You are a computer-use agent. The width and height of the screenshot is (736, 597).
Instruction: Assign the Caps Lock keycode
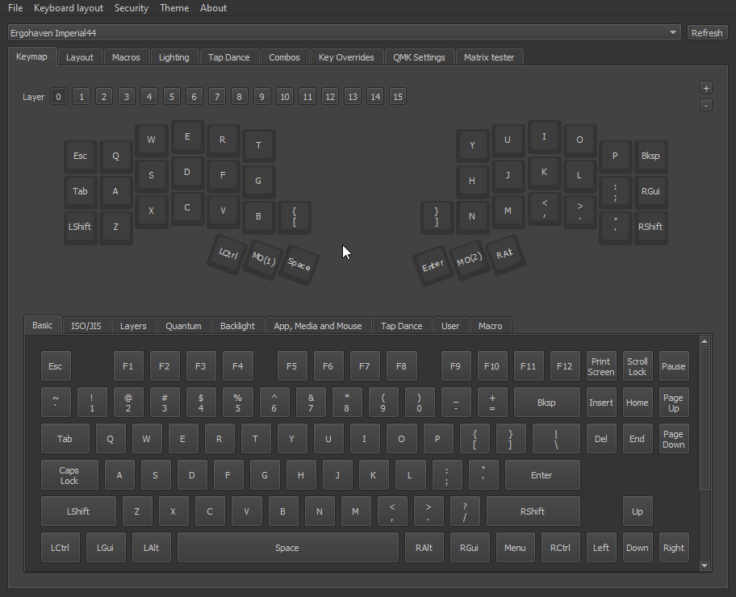click(x=69, y=475)
